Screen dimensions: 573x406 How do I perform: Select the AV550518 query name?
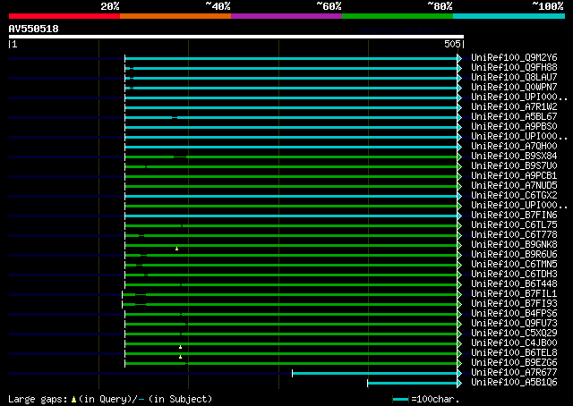tap(34, 29)
